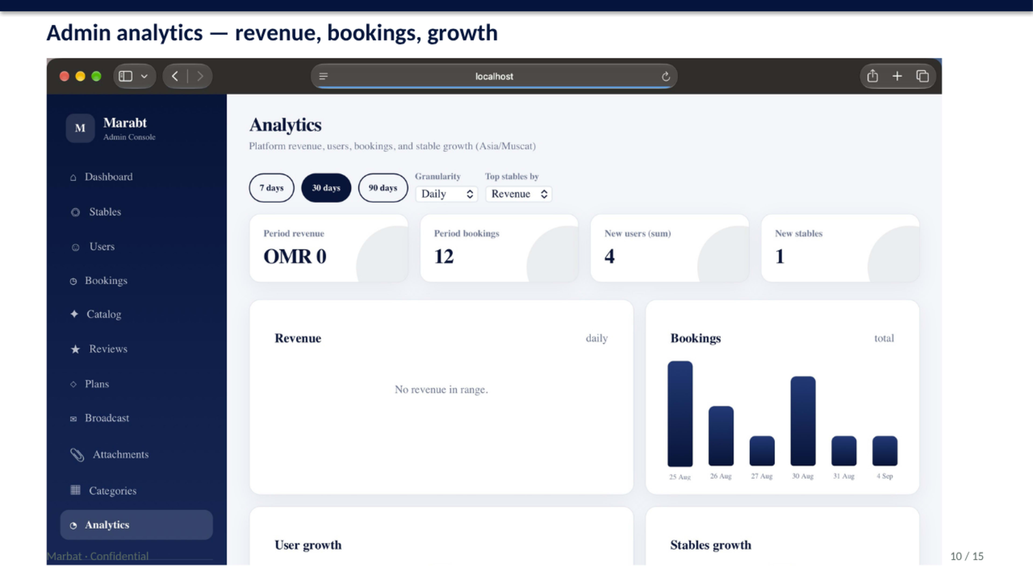Select the 30 days range

(x=326, y=188)
